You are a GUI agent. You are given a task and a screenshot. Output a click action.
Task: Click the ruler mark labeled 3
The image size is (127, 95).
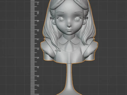click(x=38, y=77)
